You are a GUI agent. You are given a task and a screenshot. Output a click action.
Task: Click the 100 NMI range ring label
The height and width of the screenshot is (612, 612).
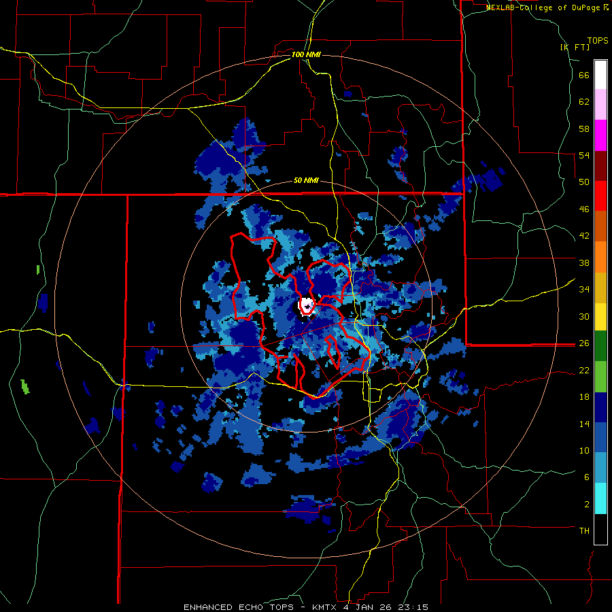(306, 54)
